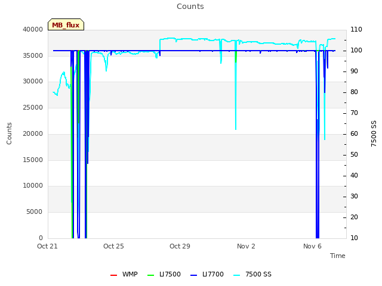Click the 'Oct 25' x-axis tick label
This screenshot has width=382, height=286.
click(x=113, y=246)
